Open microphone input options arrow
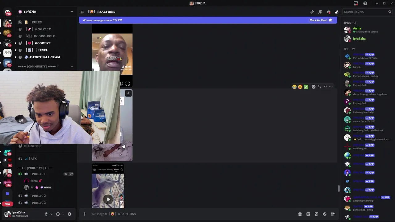395x222 pixels. coord(51,214)
